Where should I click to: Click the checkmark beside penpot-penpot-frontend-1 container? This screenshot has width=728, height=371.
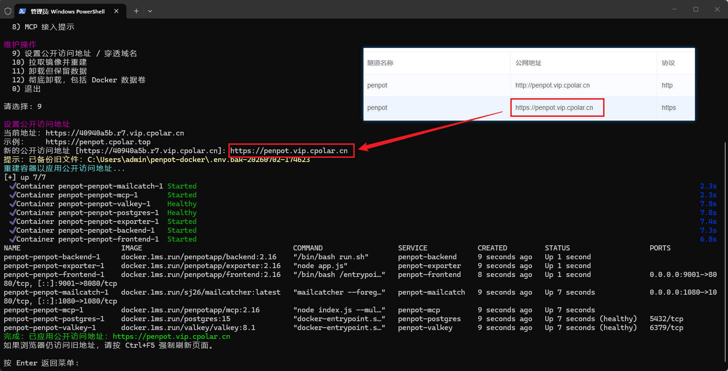click(13, 239)
